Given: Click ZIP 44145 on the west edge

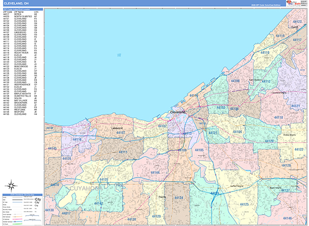Looking at the screenshot, I should click(52, 148).
